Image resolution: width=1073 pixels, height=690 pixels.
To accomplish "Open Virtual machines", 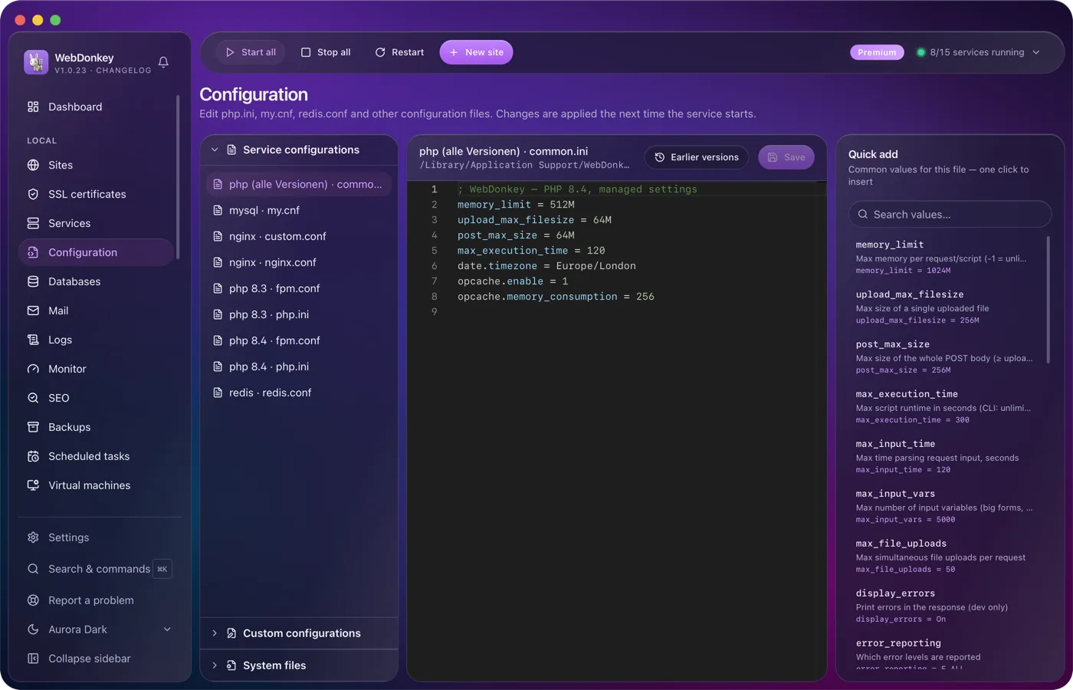I will click(x=96, y=485).
